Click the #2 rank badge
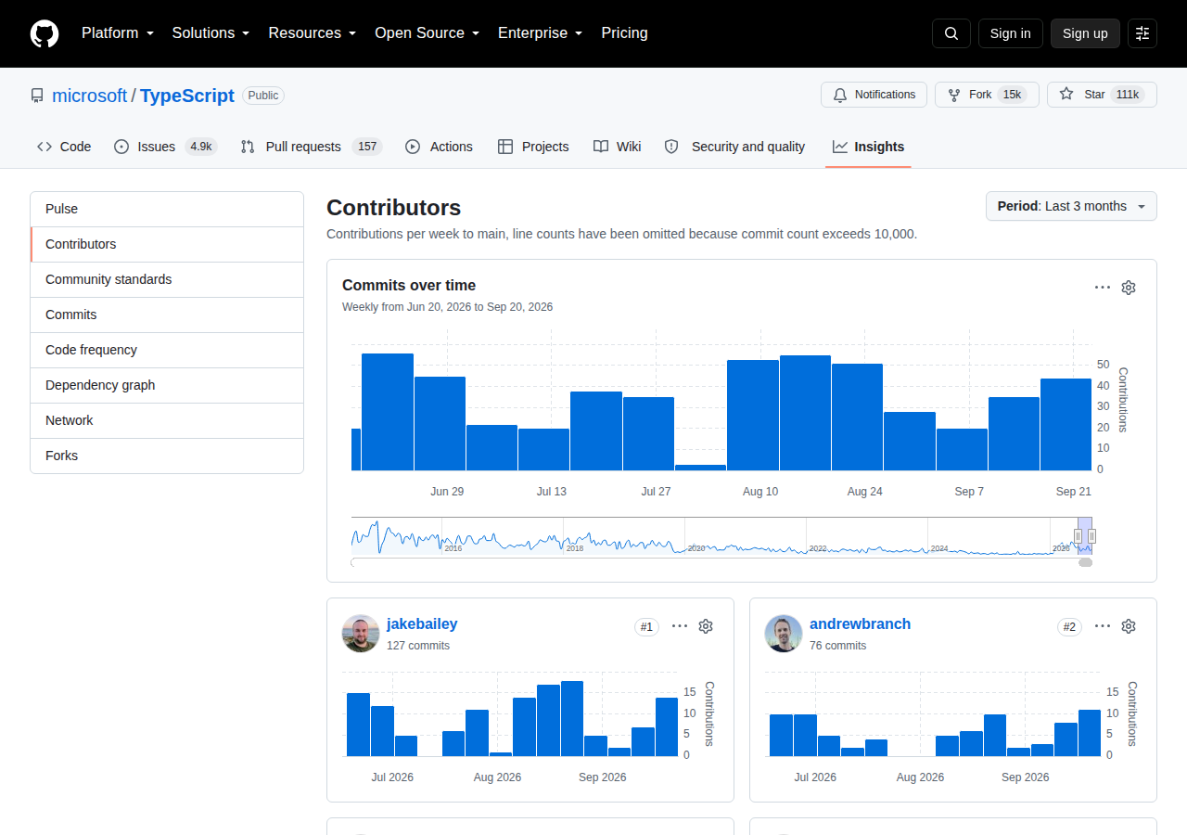1187x835 pixels. click(x=1070, y=627)
